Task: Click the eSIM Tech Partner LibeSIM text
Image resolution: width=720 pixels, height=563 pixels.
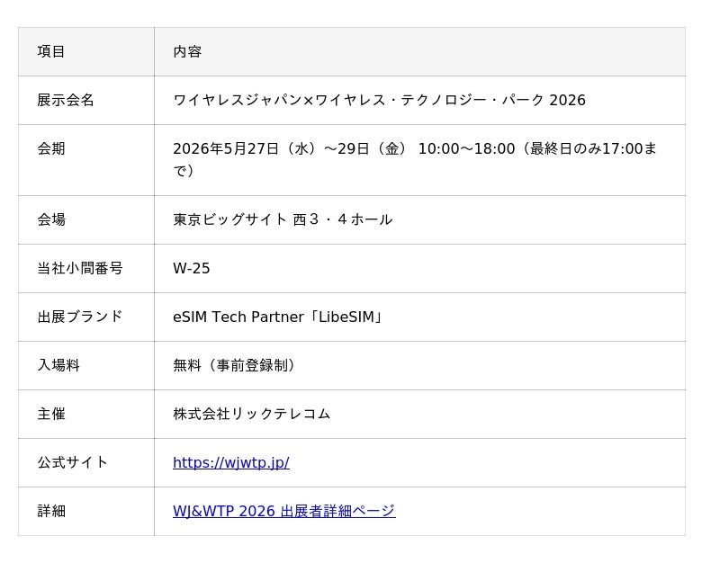Action: coord(278,317)
